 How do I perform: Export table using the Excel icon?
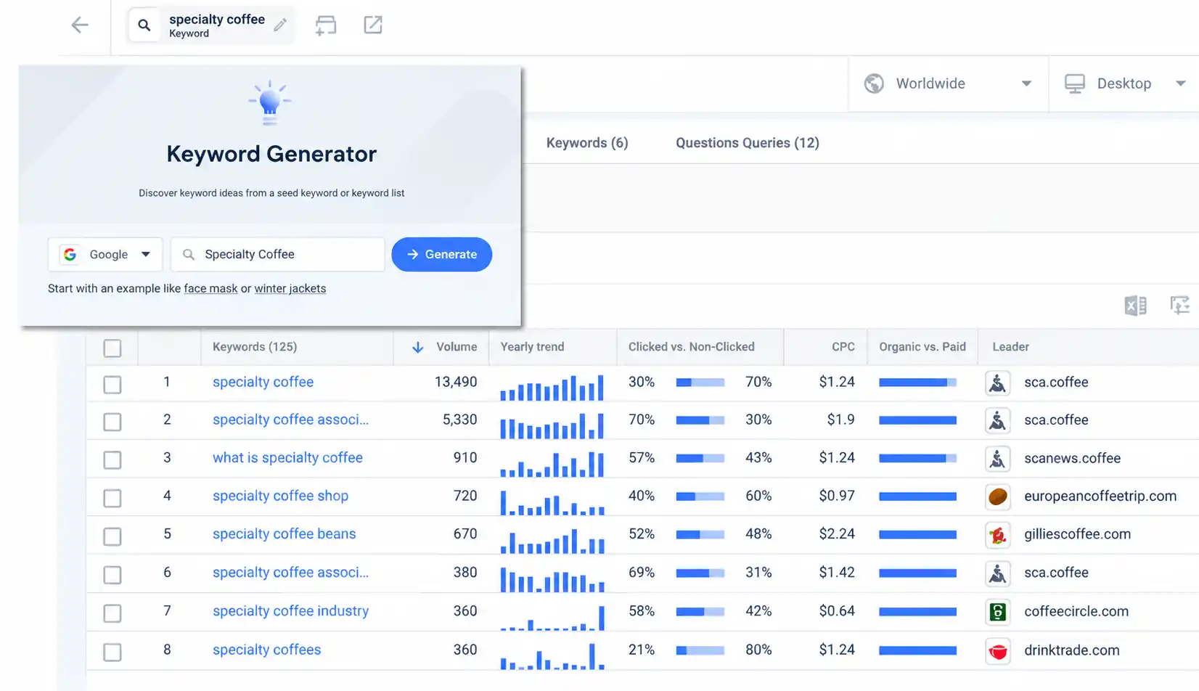click(1136, 306)
